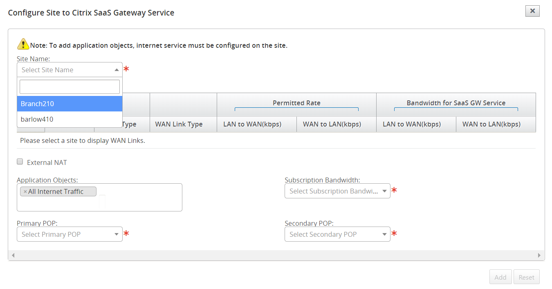Click the left arrow of horizontal scrollbar
The height and width of the screenshot is (289, 552).
click(13, 256)
